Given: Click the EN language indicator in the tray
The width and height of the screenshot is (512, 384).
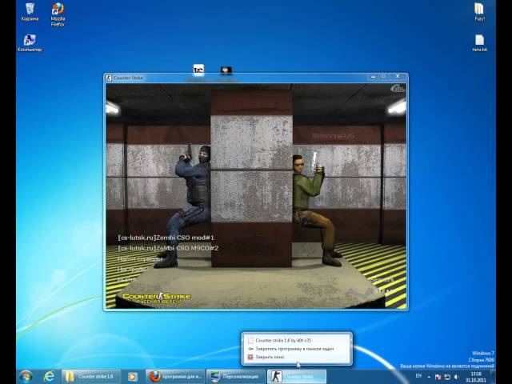Looking at the screenshot, I should (418, 376).
